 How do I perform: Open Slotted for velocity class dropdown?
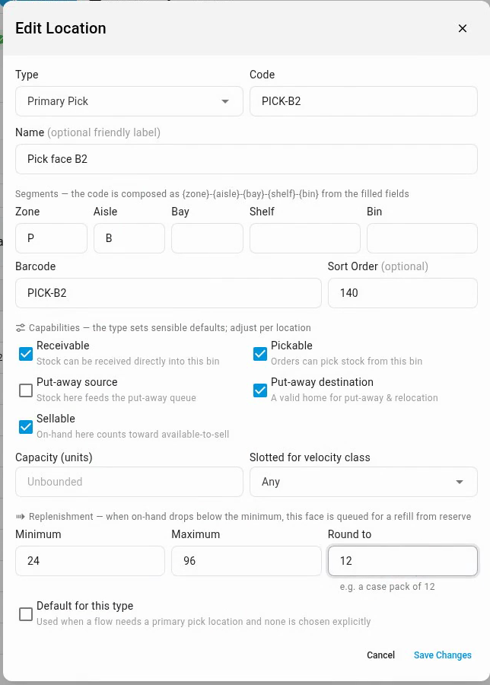364,482
